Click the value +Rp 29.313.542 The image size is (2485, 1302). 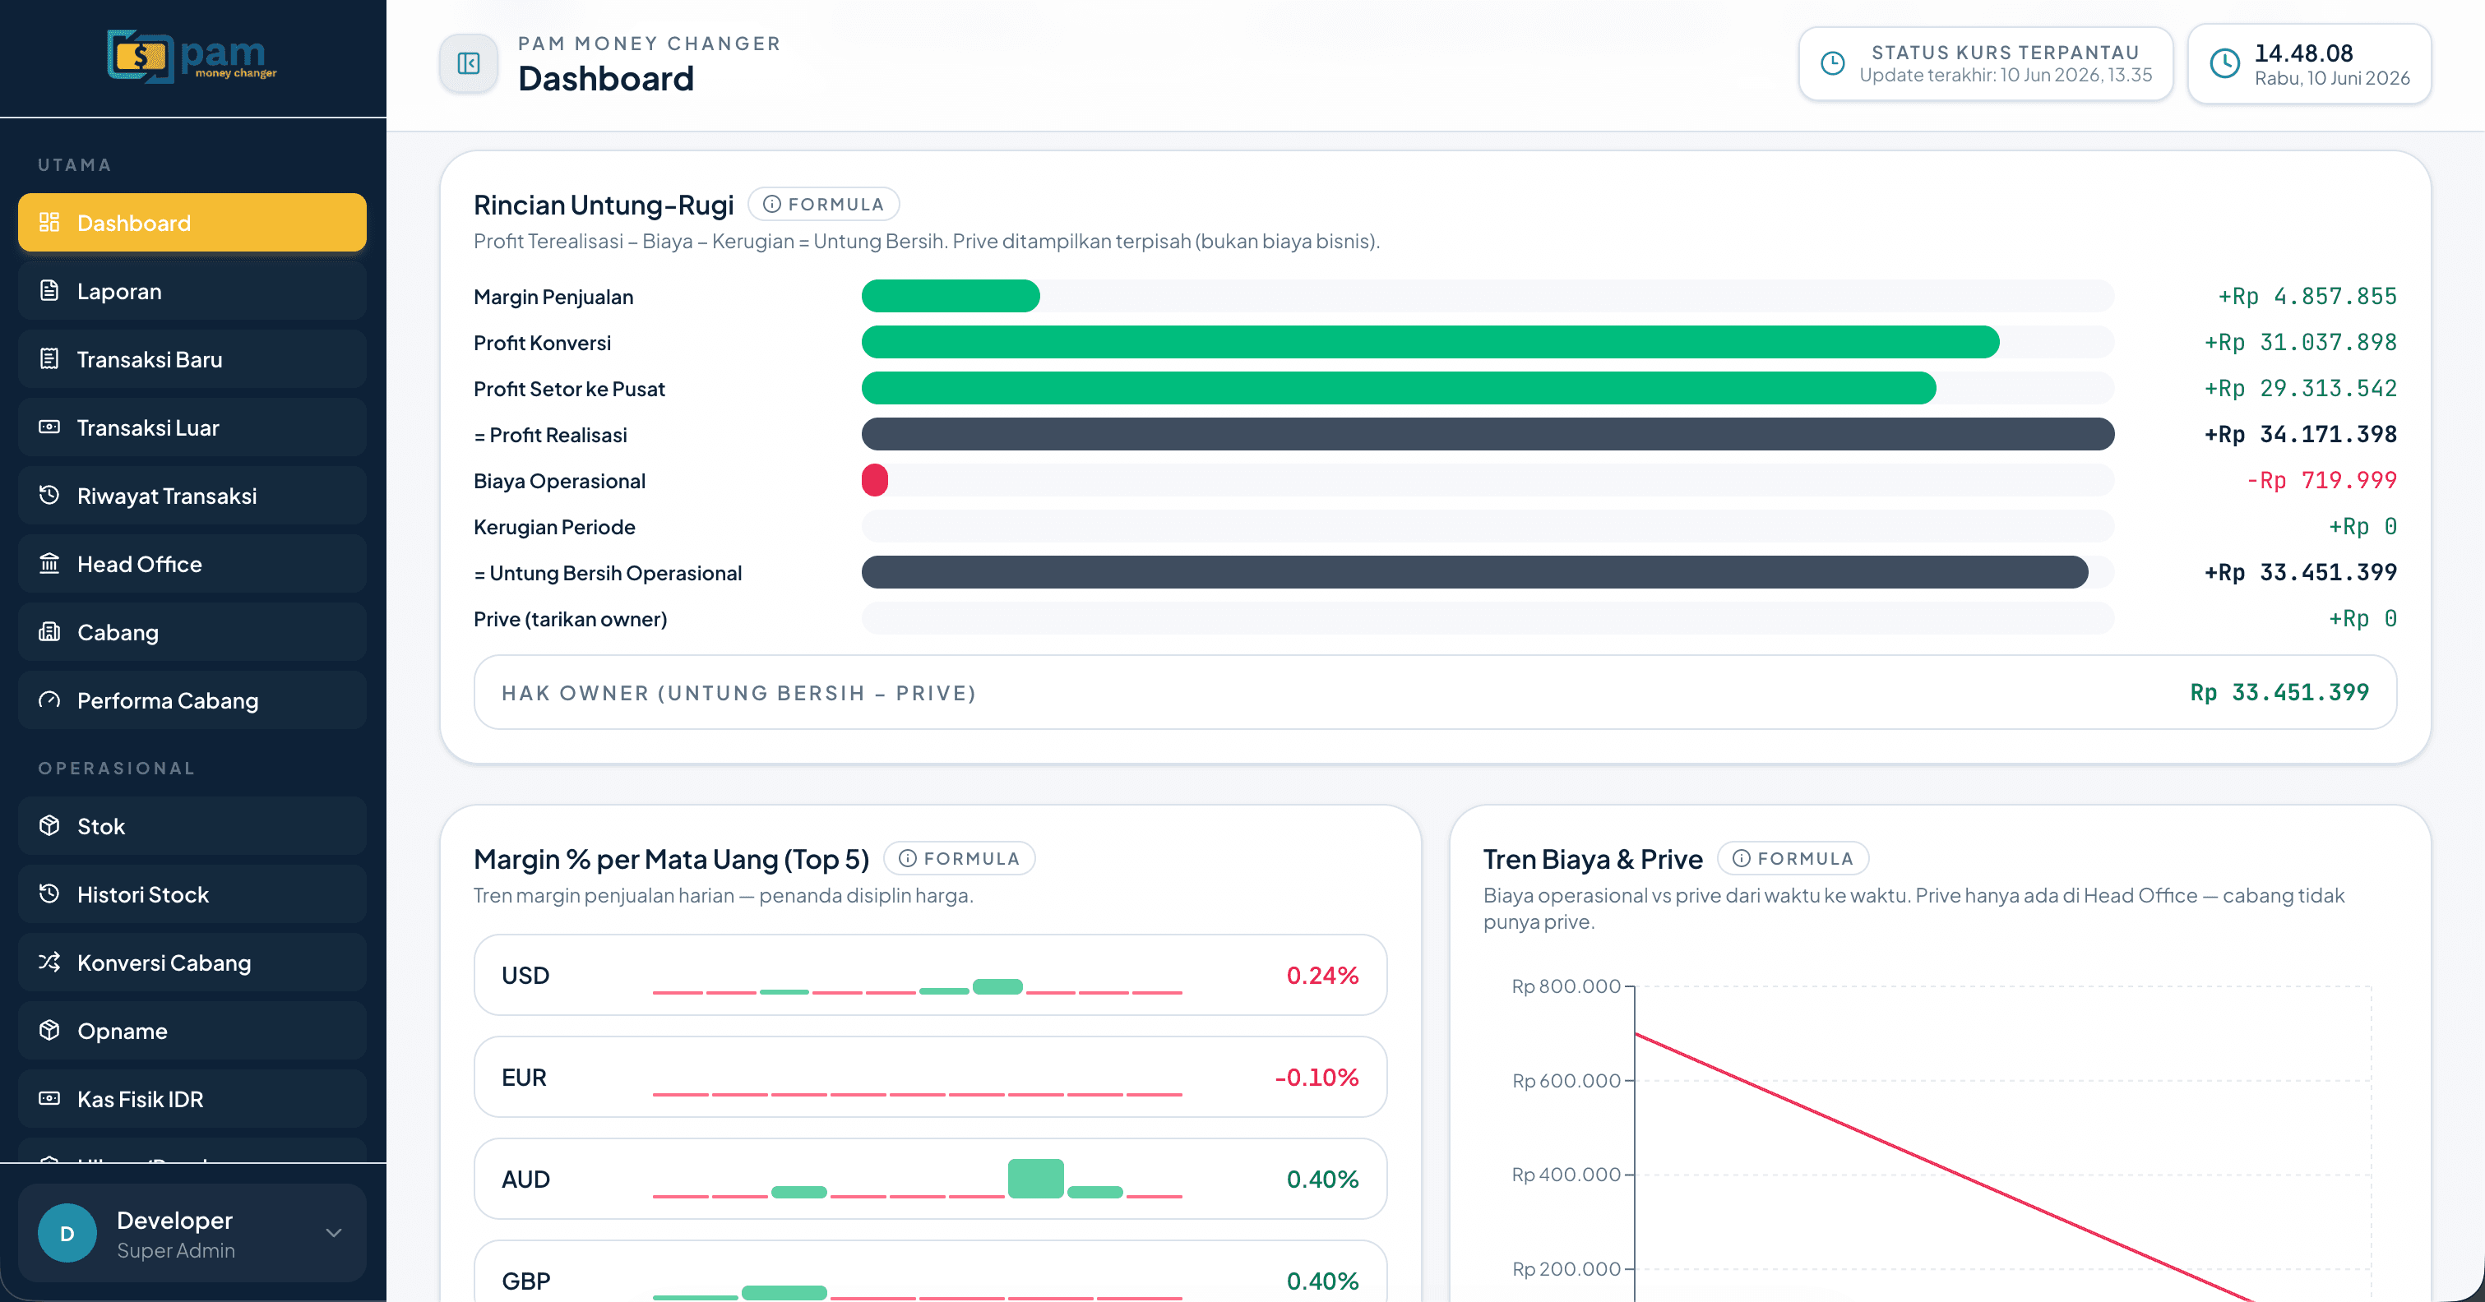[x=2300, y=389]
